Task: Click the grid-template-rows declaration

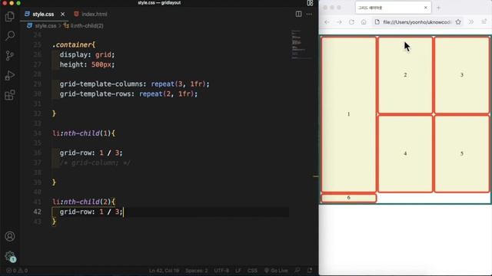Action: tap(128, 94)
